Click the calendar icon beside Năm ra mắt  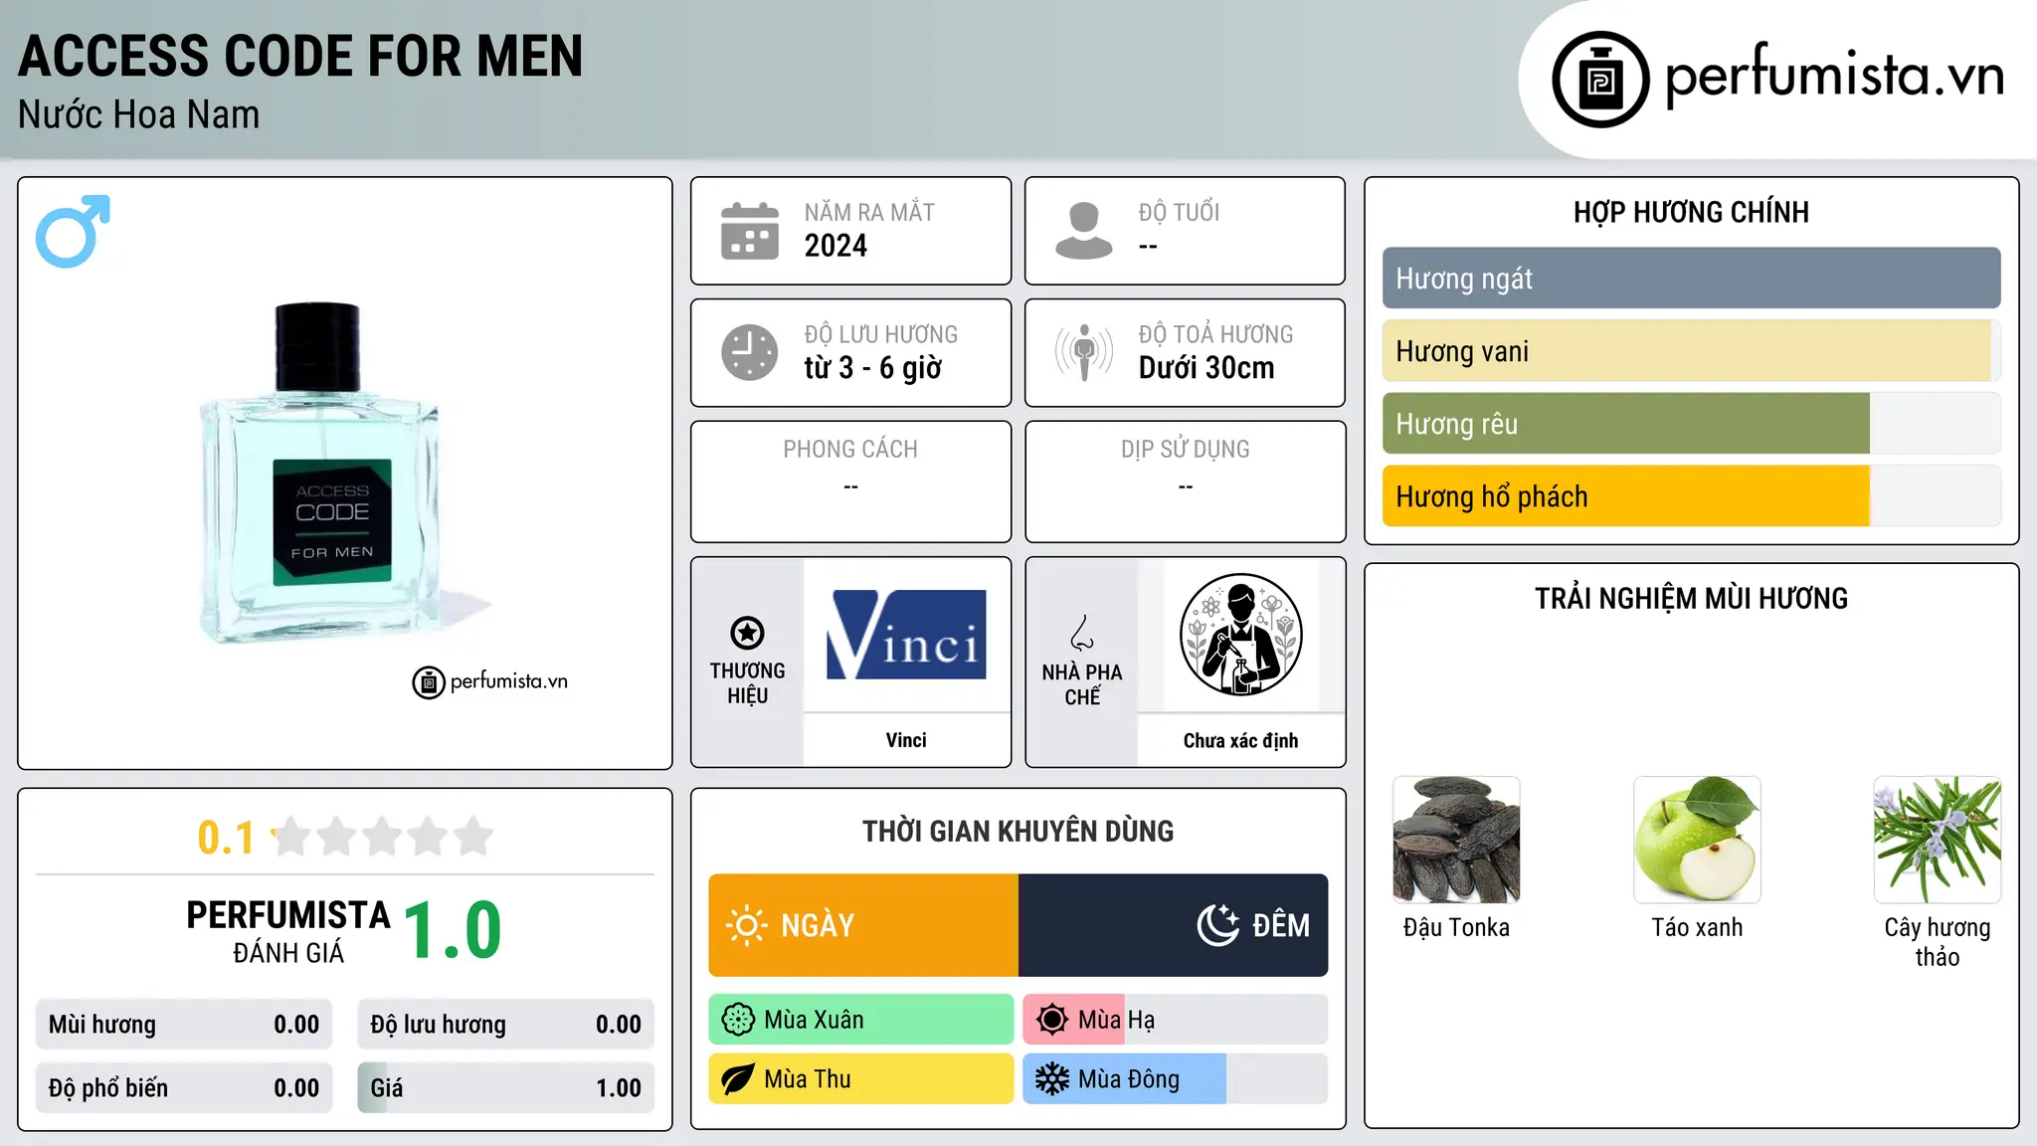click(750, 231)
